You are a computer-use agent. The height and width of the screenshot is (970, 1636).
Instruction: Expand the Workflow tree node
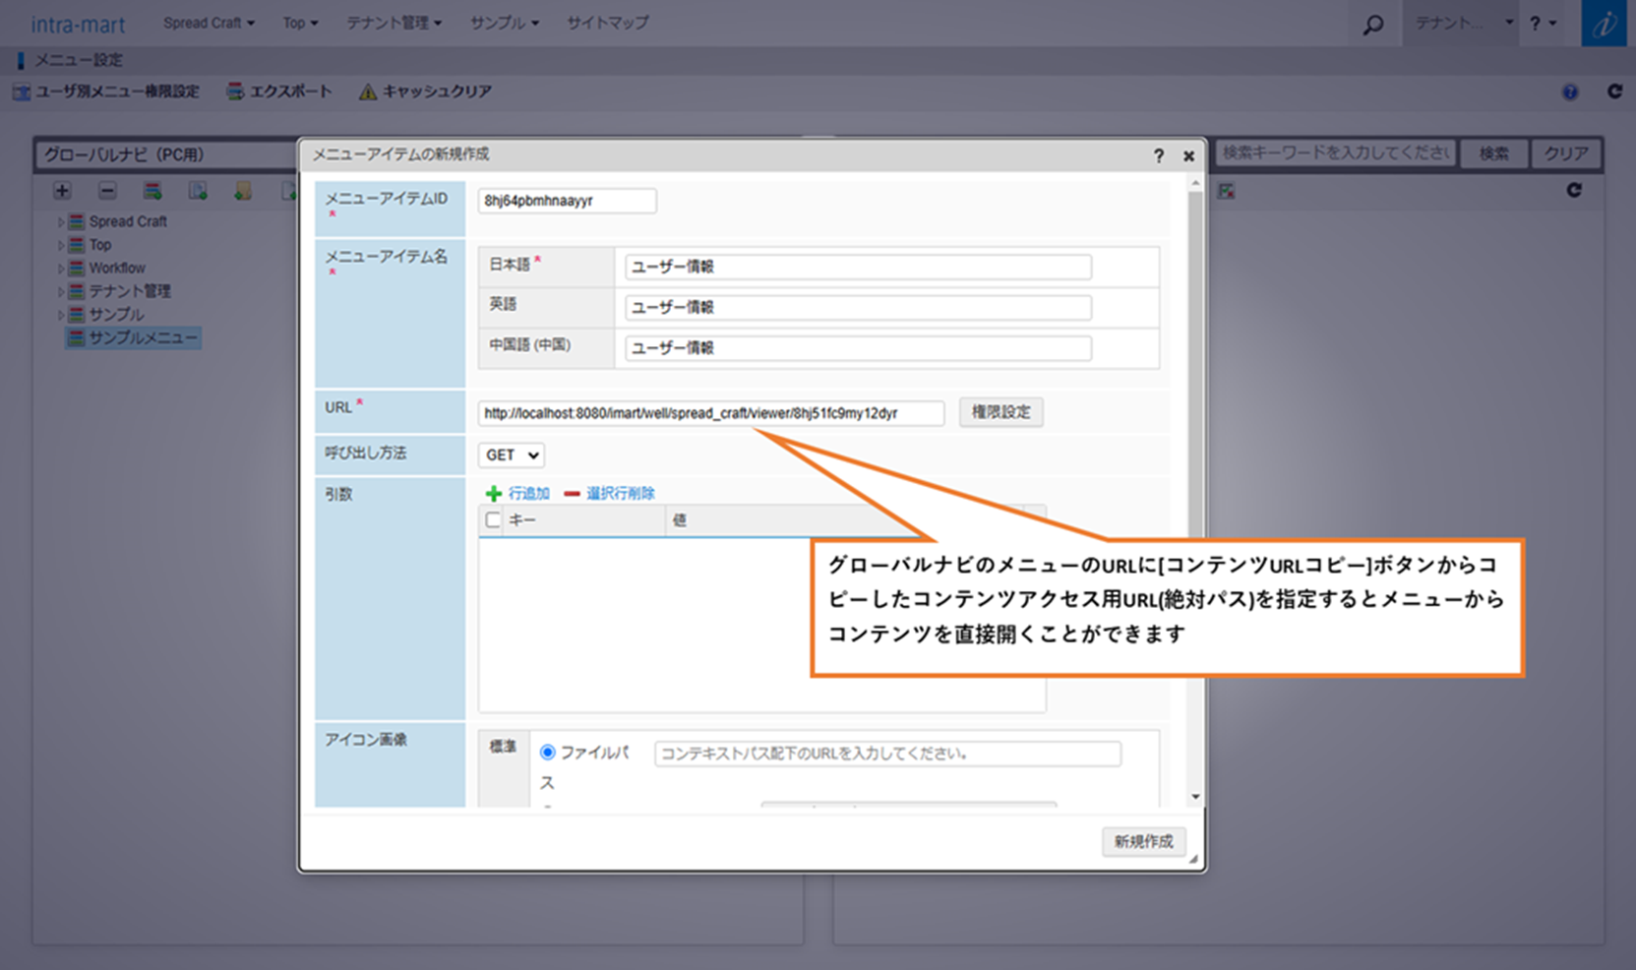click(60, 269)
